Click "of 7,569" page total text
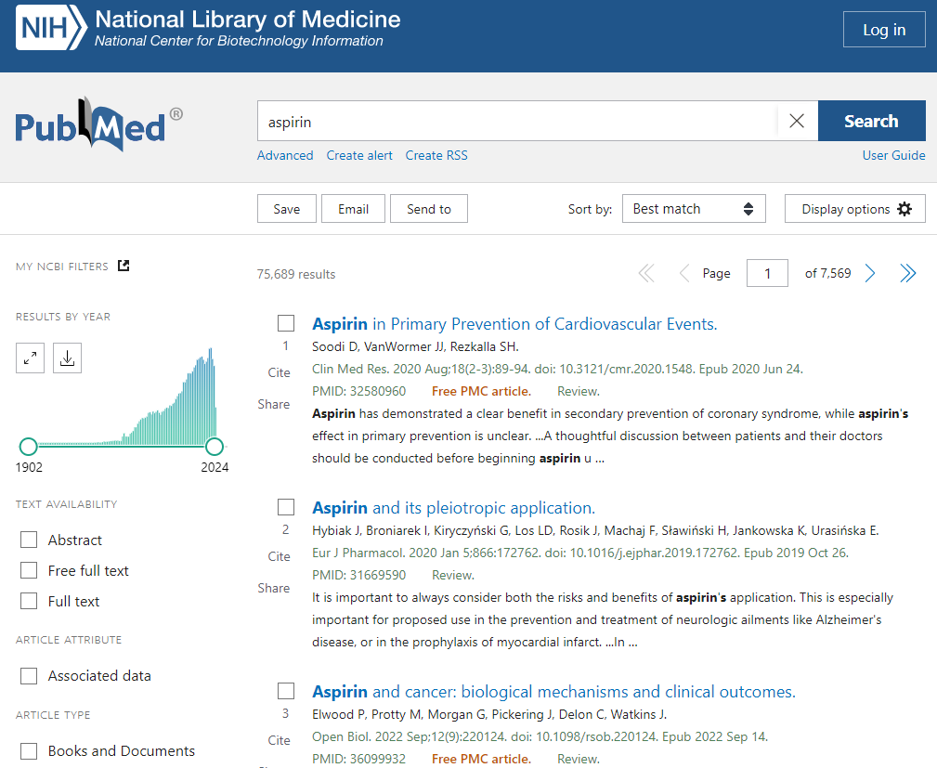 [827, 273]
